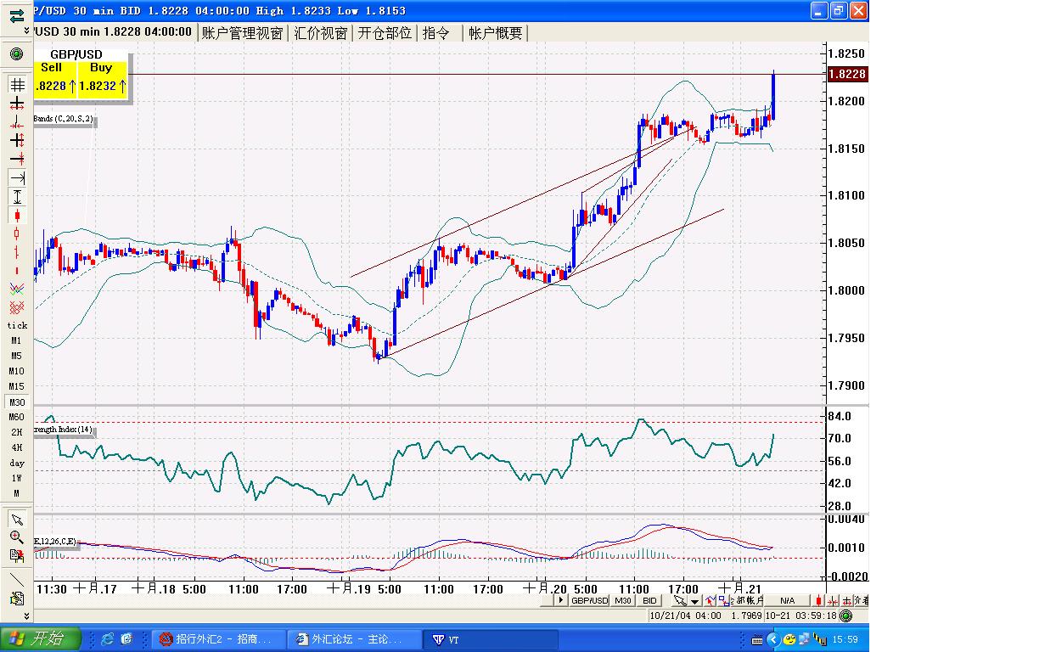Select the candlestick chart type icon
Screen dimensions: 1056x652
[16, 216]
